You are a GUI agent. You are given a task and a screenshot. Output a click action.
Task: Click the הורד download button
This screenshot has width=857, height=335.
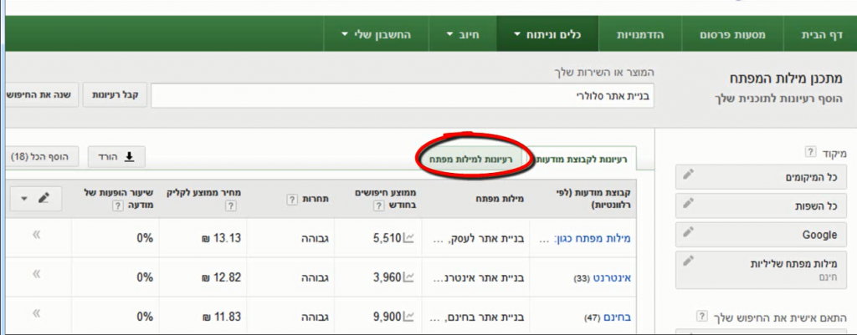(x=116, y=157)
